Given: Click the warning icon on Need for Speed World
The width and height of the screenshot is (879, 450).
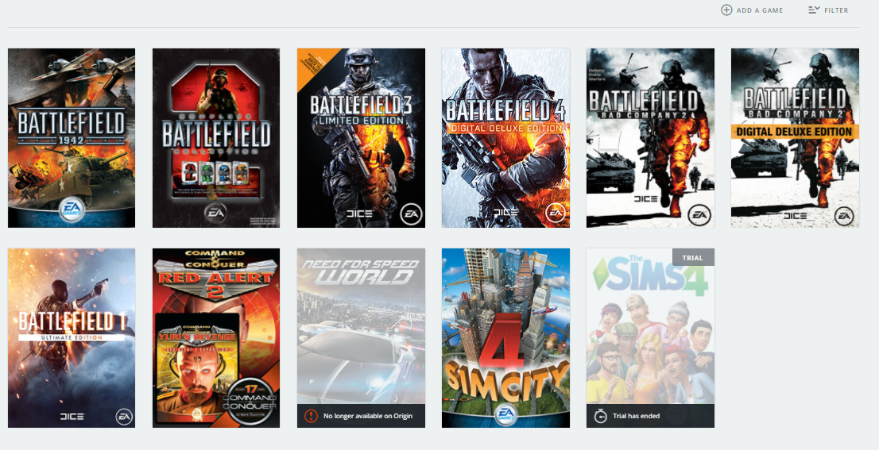Looking at the screenshot, I should click(311, 416).
